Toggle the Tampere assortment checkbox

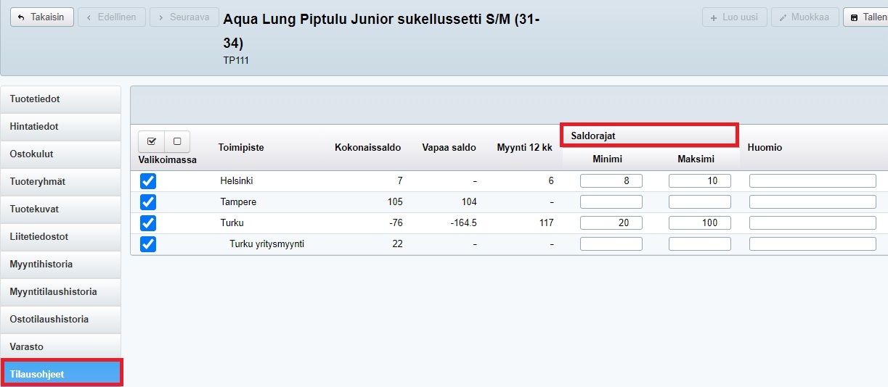[x=148, y=202]
